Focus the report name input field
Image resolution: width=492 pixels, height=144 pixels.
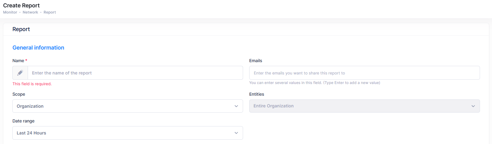point(135,73)
